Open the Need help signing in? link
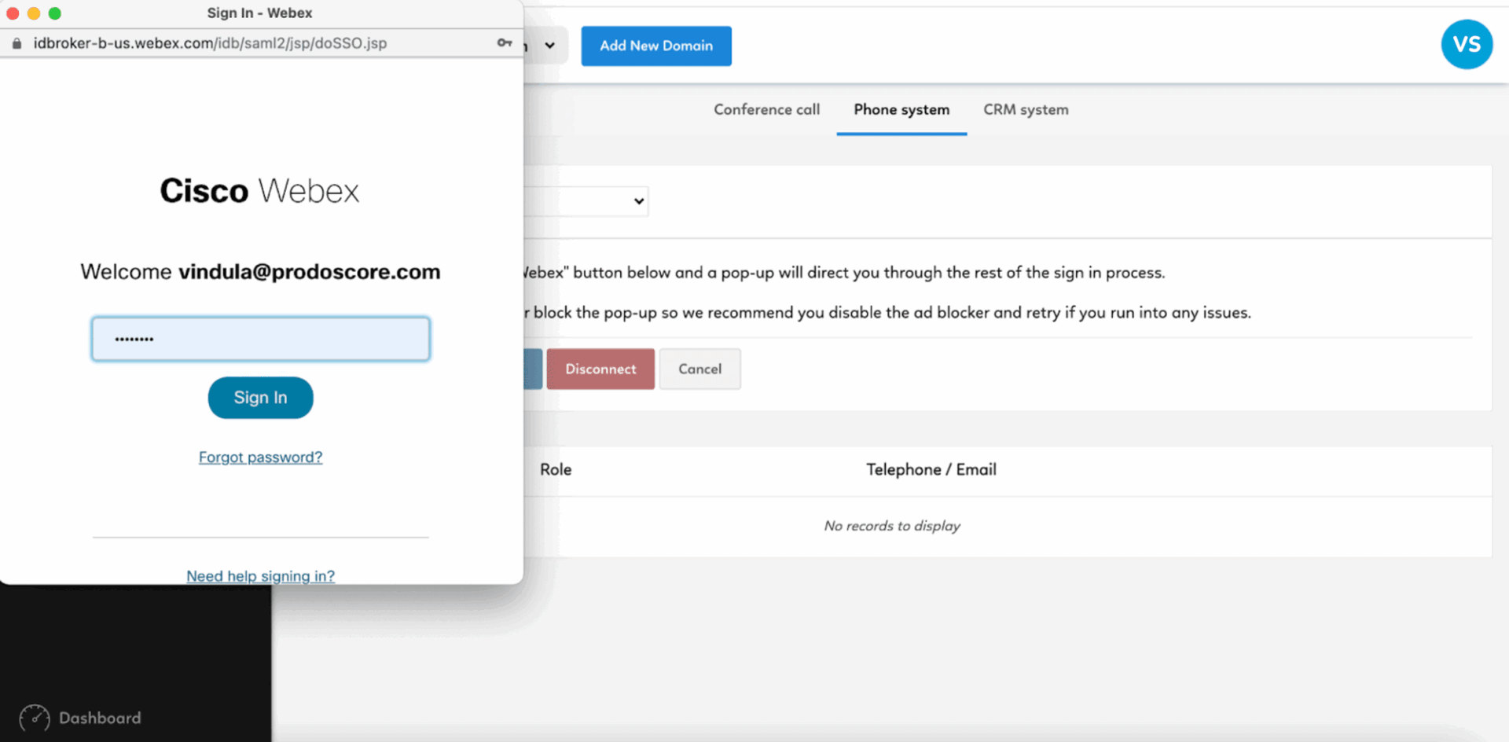The width and height of the screenshot is (1509, 742). pyautogui.click(x=260, y=576)
